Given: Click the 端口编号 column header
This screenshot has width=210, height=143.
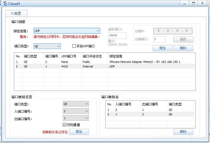Looking at the screenshot, I should 52,56.
